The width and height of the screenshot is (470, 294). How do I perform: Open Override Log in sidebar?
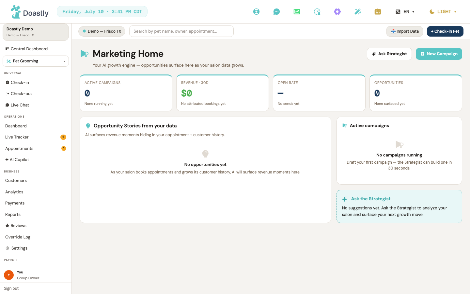tap(36, 237)
